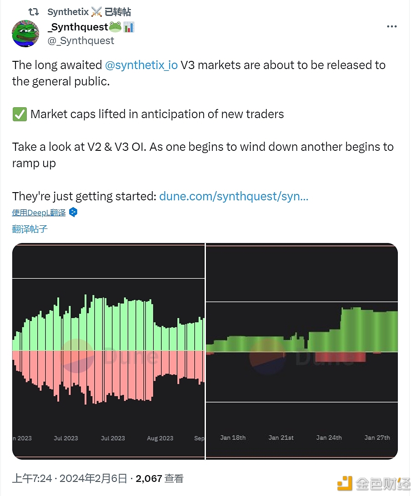
Task: Click 使用DeepL翻译 translation link
Action: tap(39, 213)
